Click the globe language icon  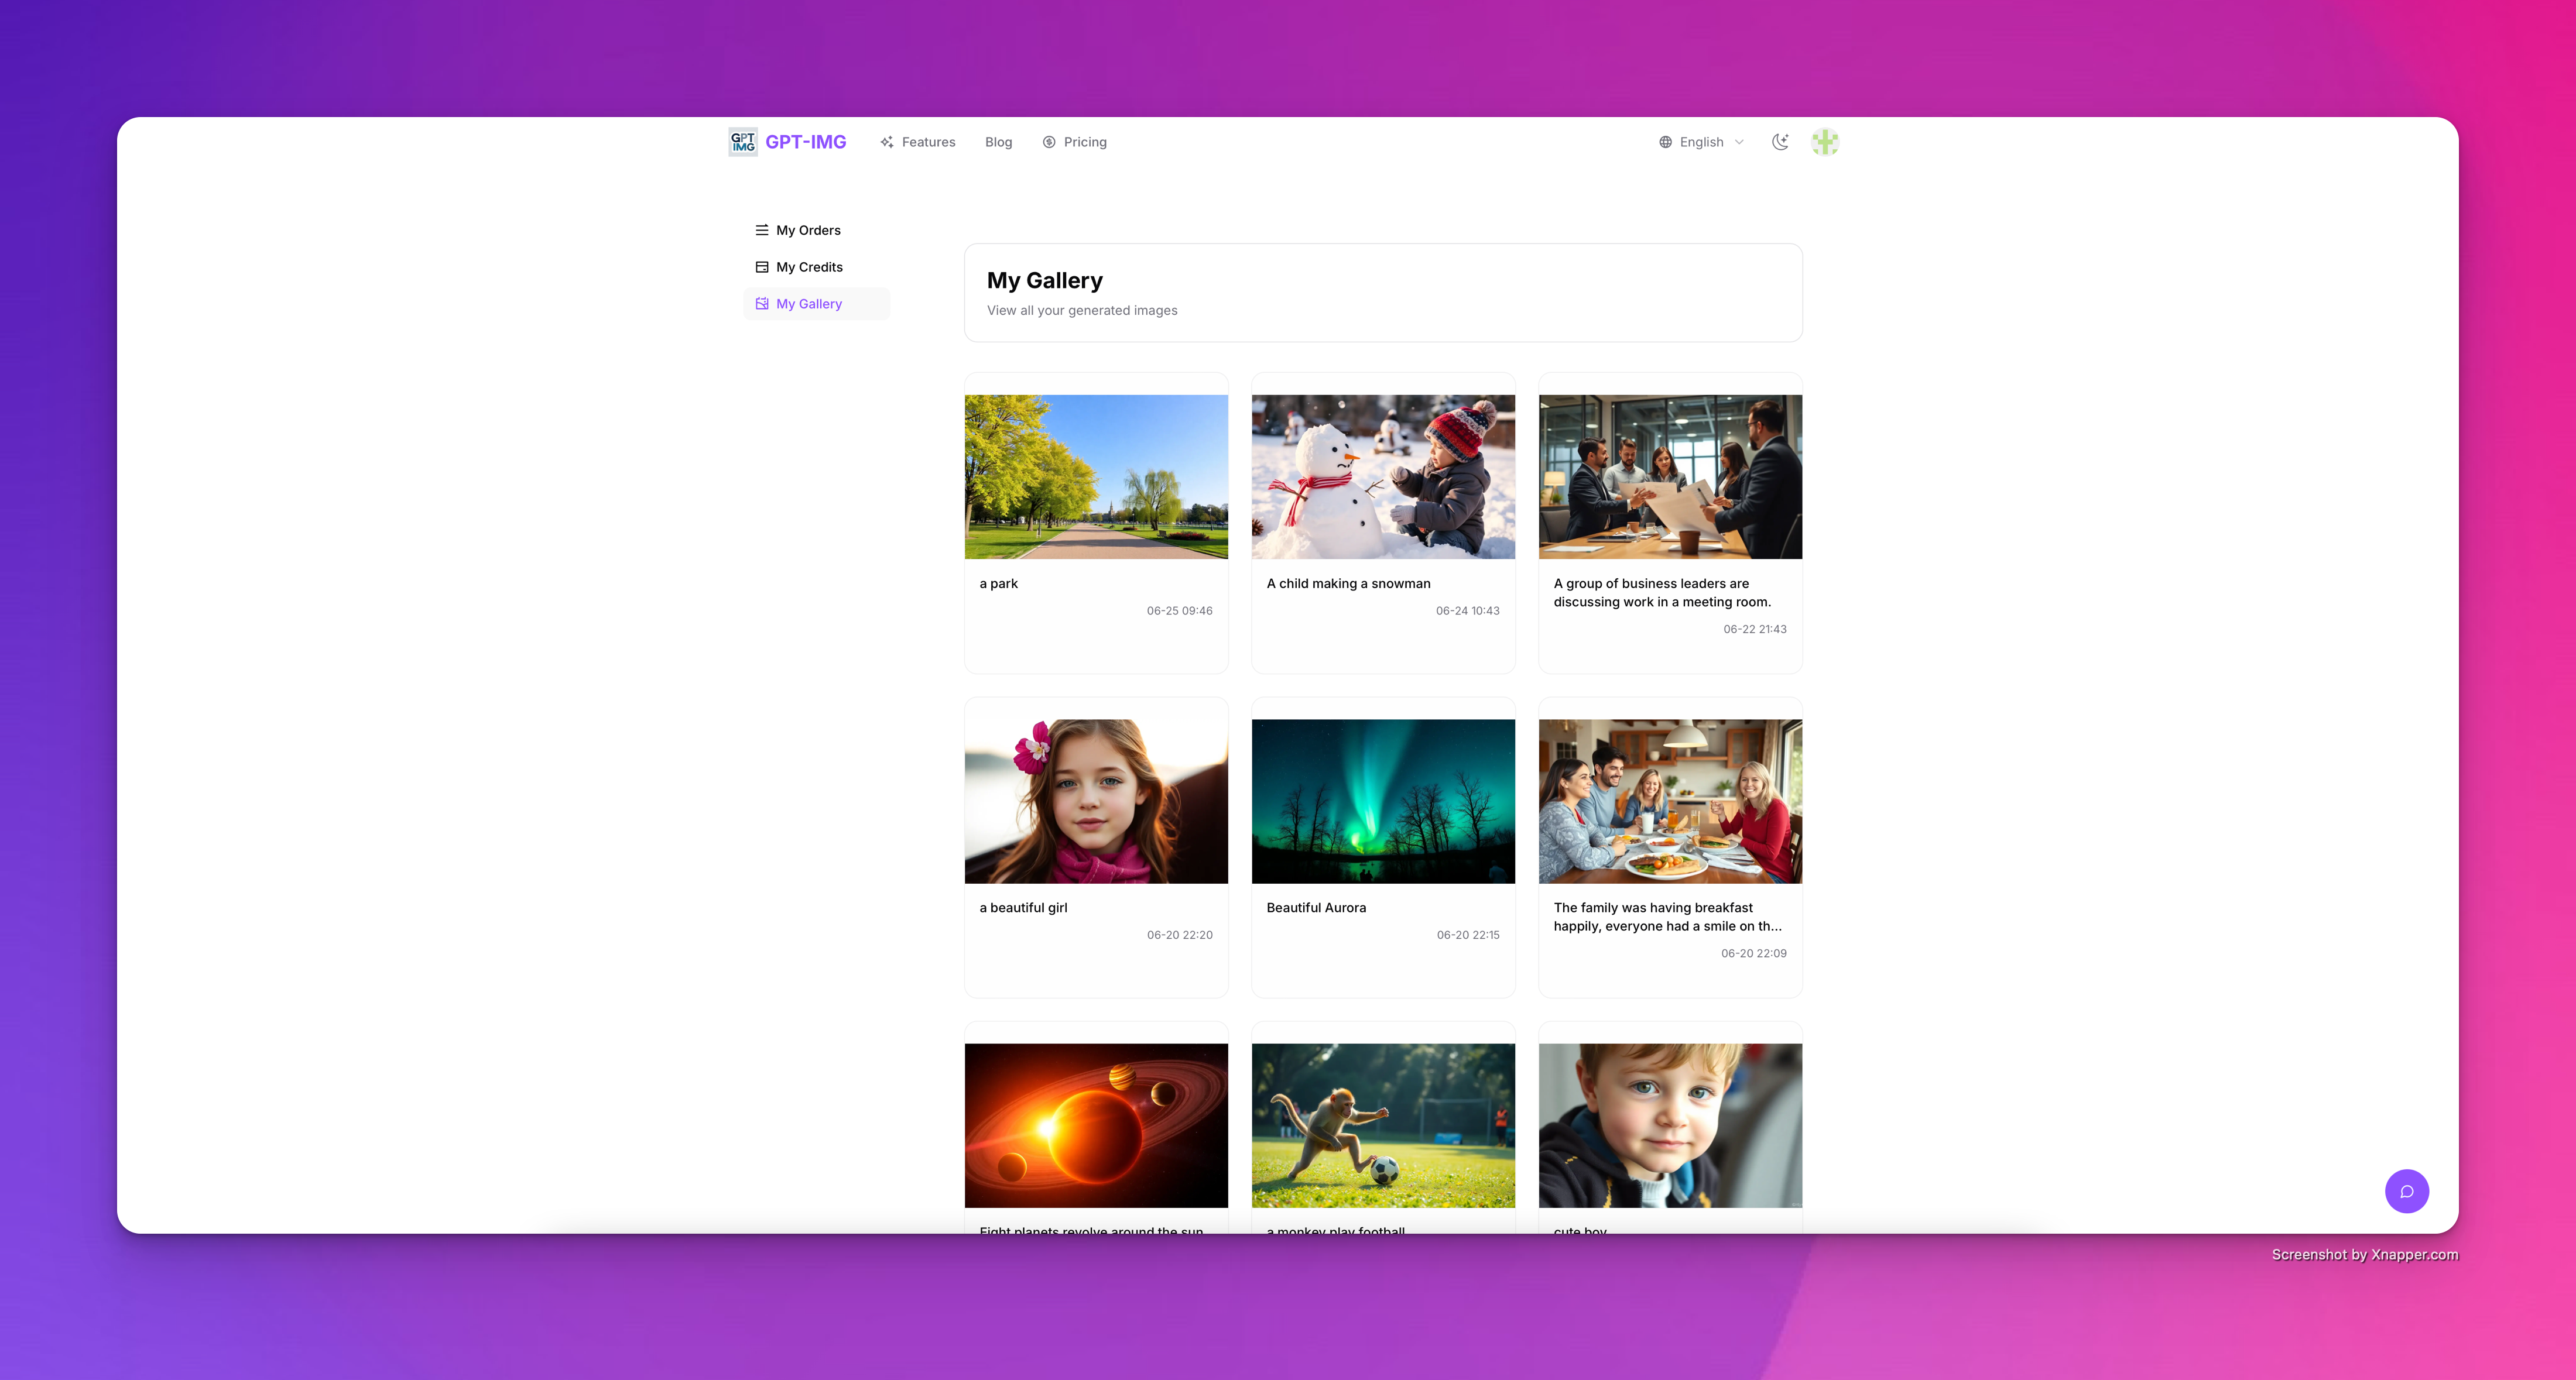coord(1665,142)
